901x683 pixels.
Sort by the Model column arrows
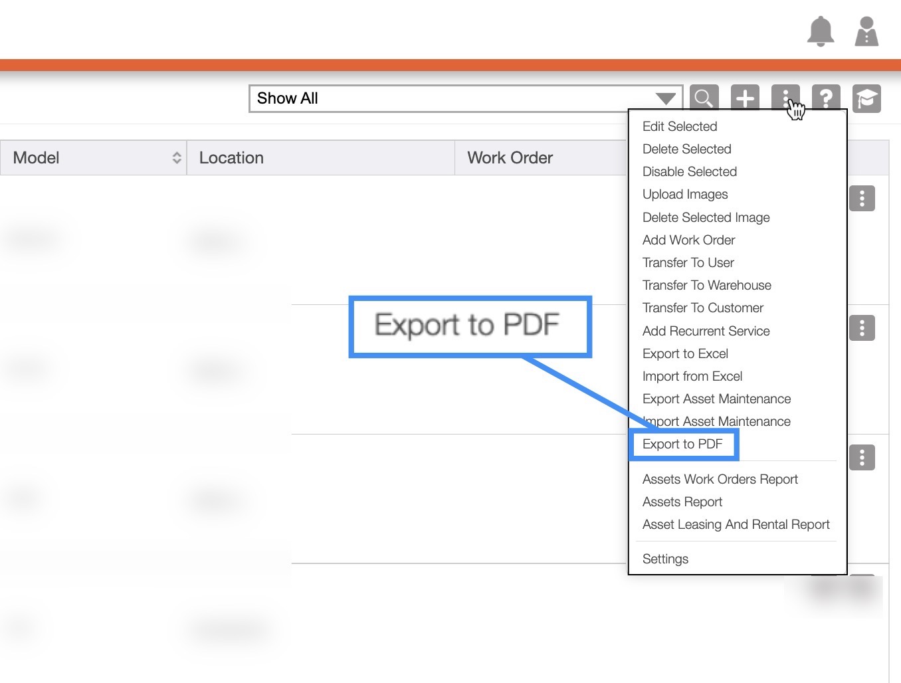coord(176,157)
